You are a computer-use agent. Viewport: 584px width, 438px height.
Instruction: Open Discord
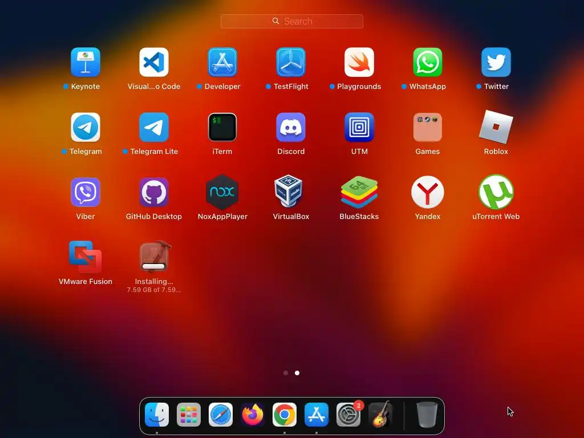click(x=291, y=127)
